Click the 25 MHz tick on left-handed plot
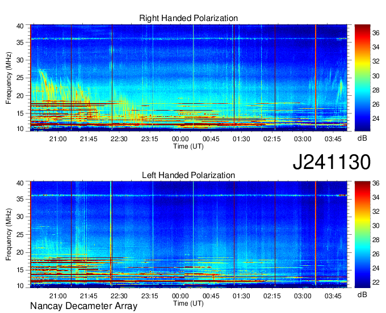This screenshot has width=386, height=313. pyautogui.click(x=20, y=235)
